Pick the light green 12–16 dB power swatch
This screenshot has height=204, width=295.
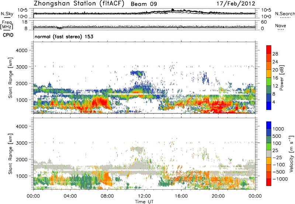pos(269,81)
